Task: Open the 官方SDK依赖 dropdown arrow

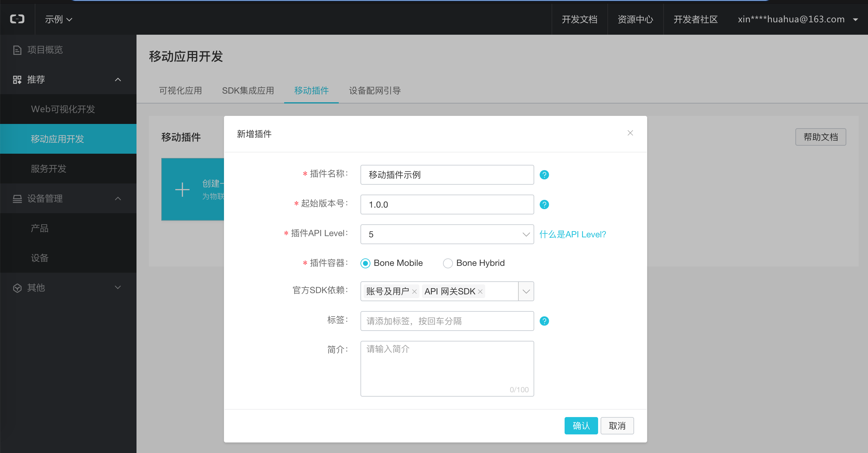Action: point(526,292)
